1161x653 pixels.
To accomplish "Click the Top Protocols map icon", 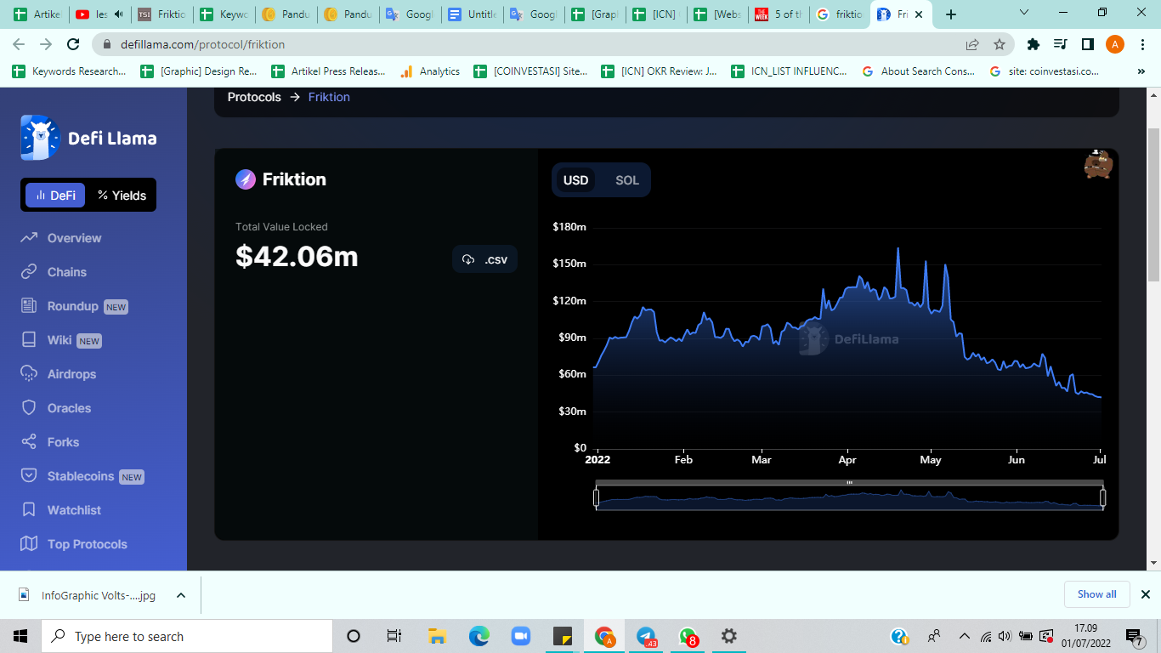I will click(29, 544).
